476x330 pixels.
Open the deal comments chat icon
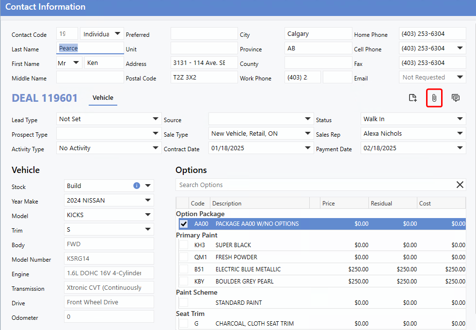456,98
